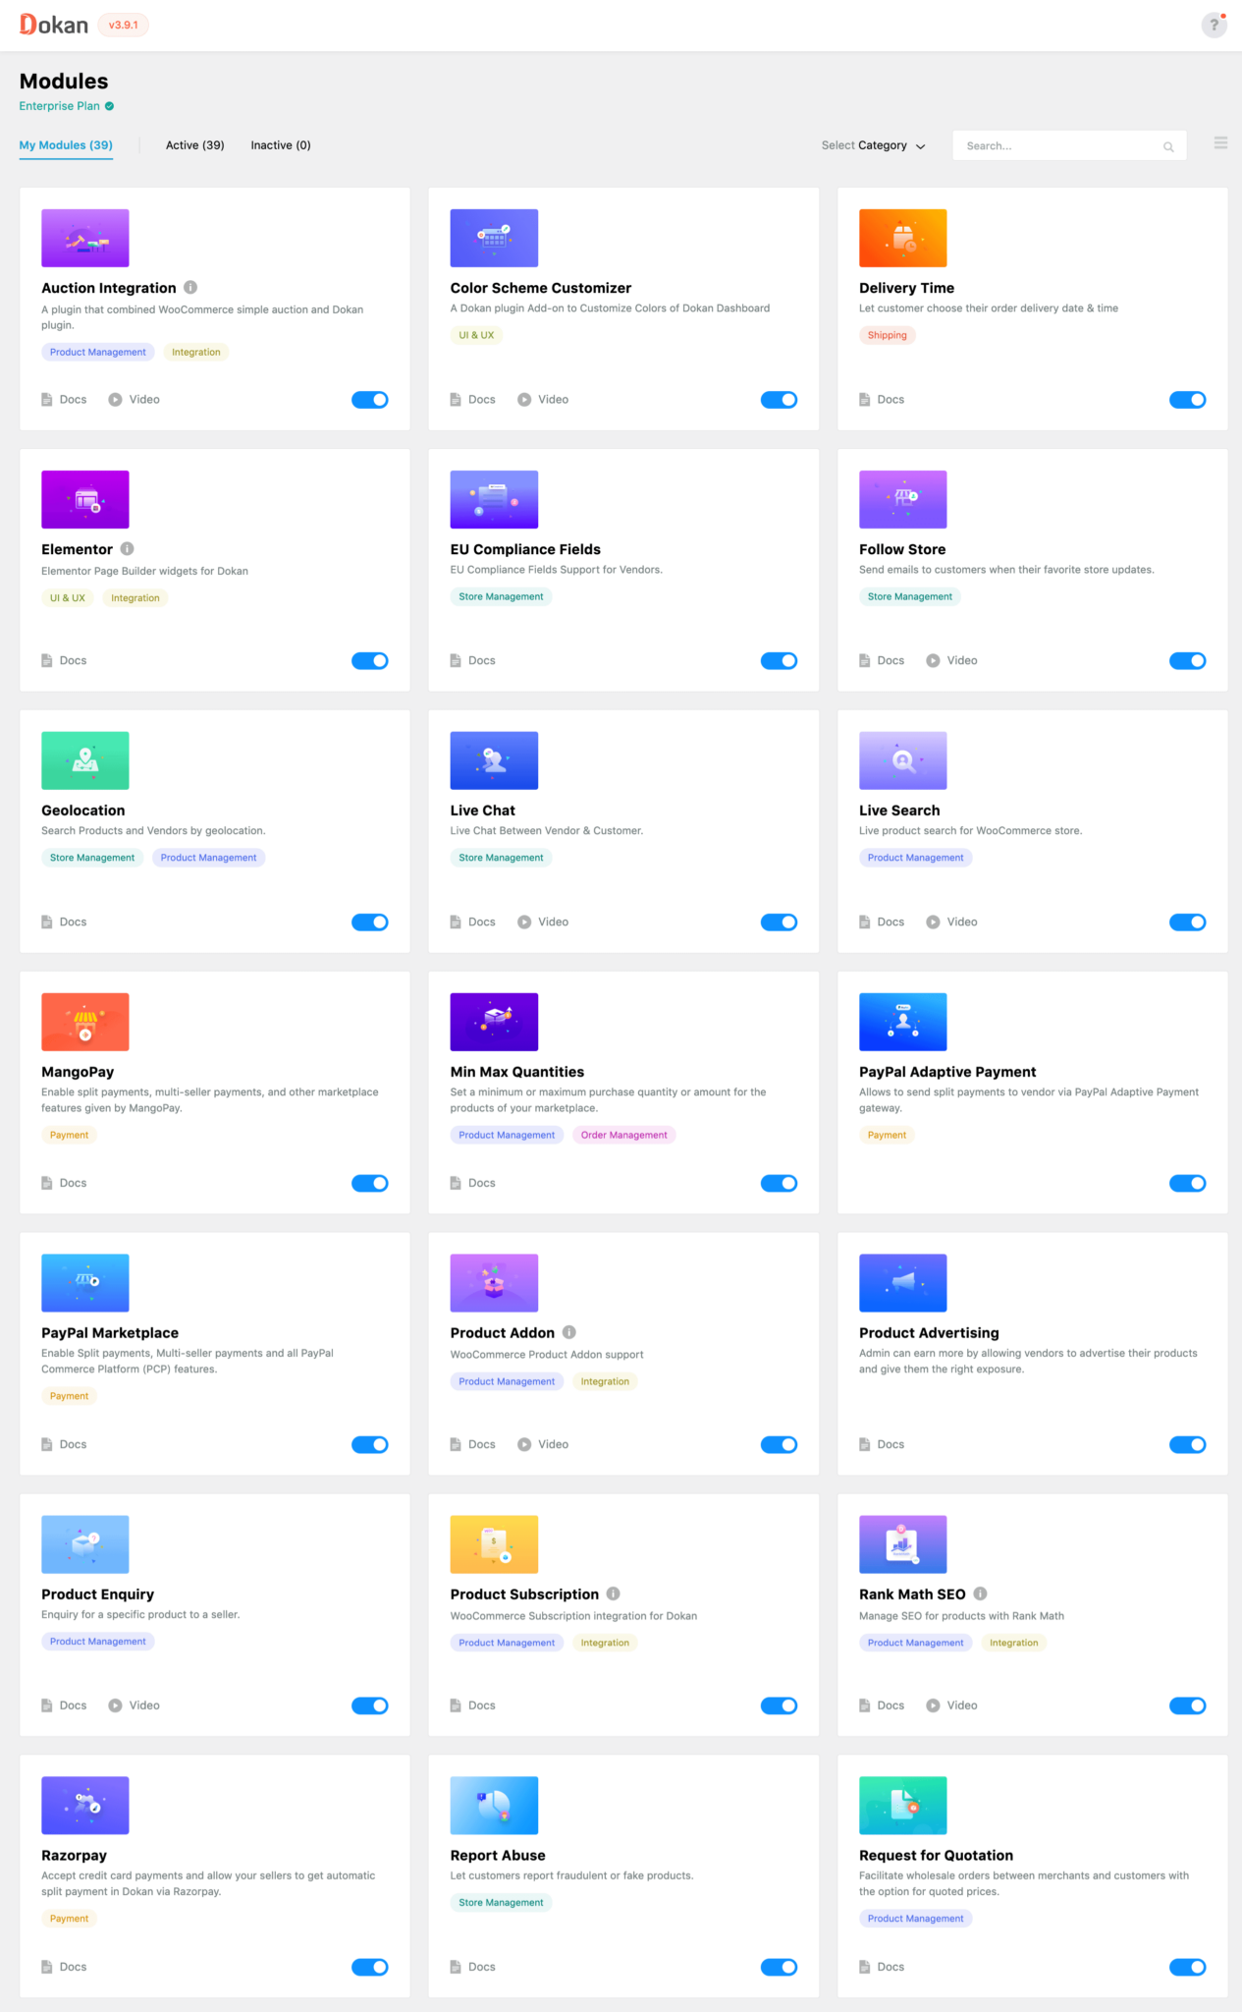This screenshot has height=2012, width=1242.
Task: Click the Payment tag on Razorpay card
Action: pyautogui.click(x=69, y=1919)
